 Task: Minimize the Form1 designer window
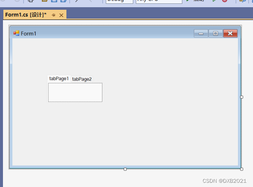tap(201, 33)
